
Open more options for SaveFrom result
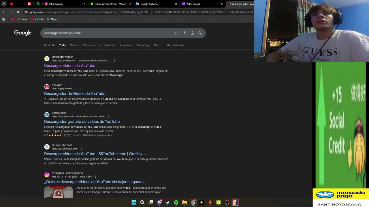(115, 61)
